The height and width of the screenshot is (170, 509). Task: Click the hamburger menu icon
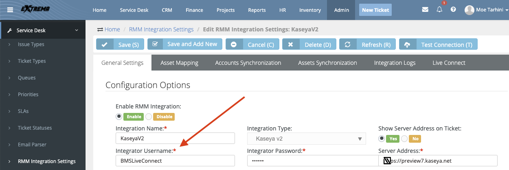pyautogui.click(x=10, y=10)
